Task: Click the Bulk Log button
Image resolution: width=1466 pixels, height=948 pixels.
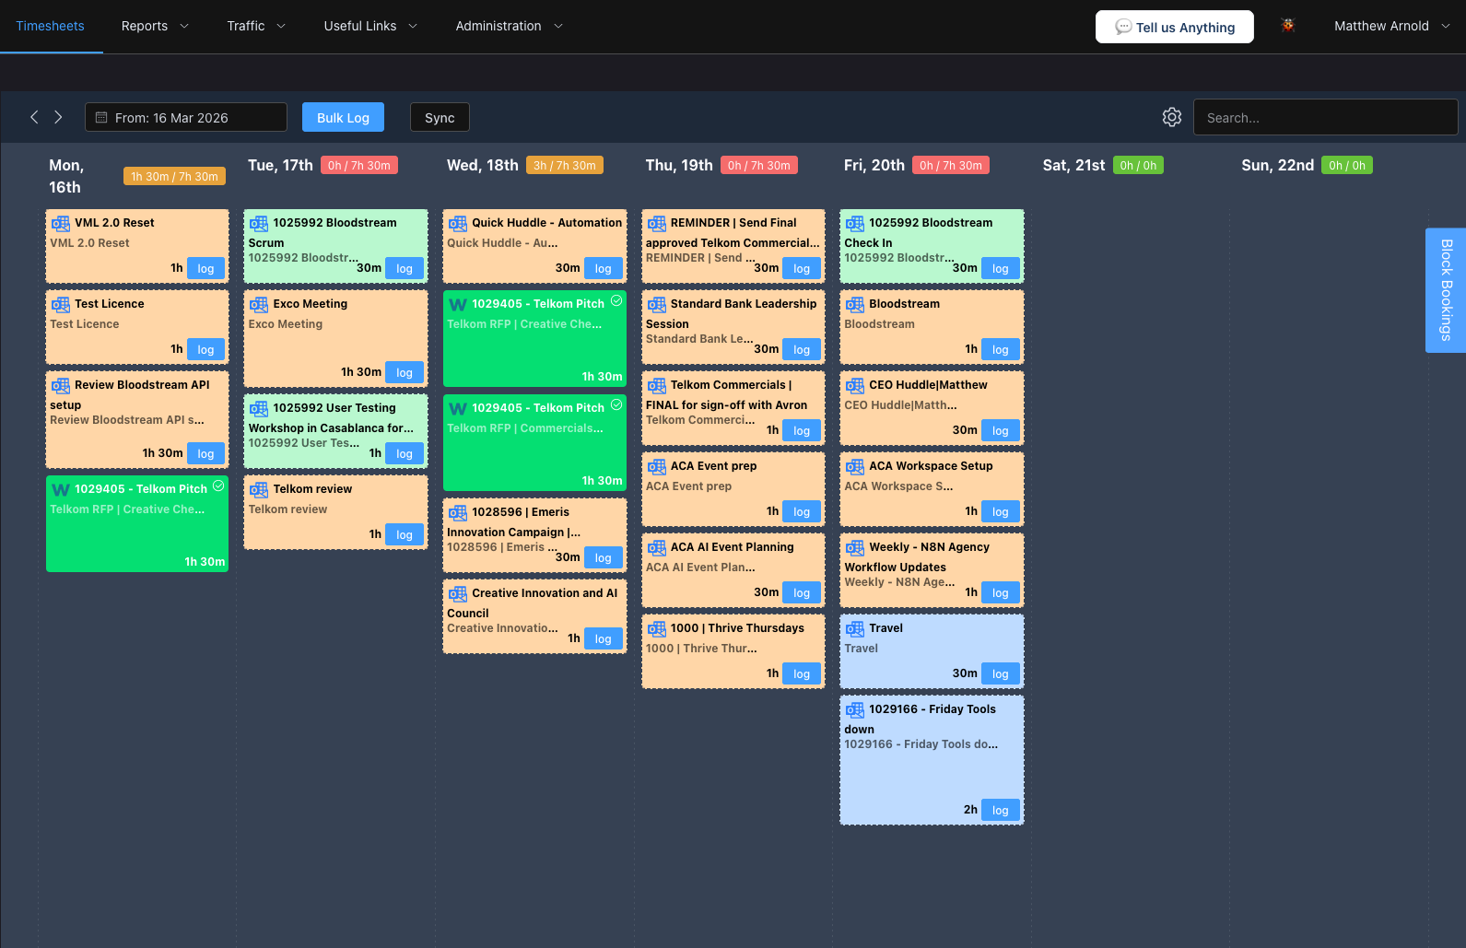Action: point(343,117)
